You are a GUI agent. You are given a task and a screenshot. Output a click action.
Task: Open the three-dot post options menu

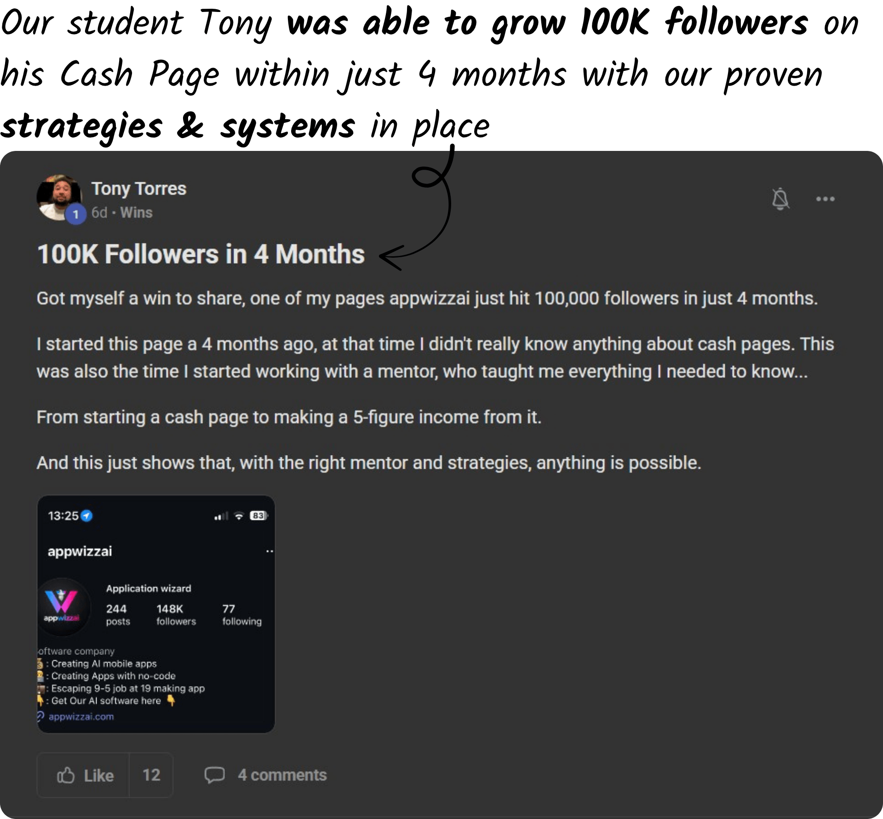point(825,199)
